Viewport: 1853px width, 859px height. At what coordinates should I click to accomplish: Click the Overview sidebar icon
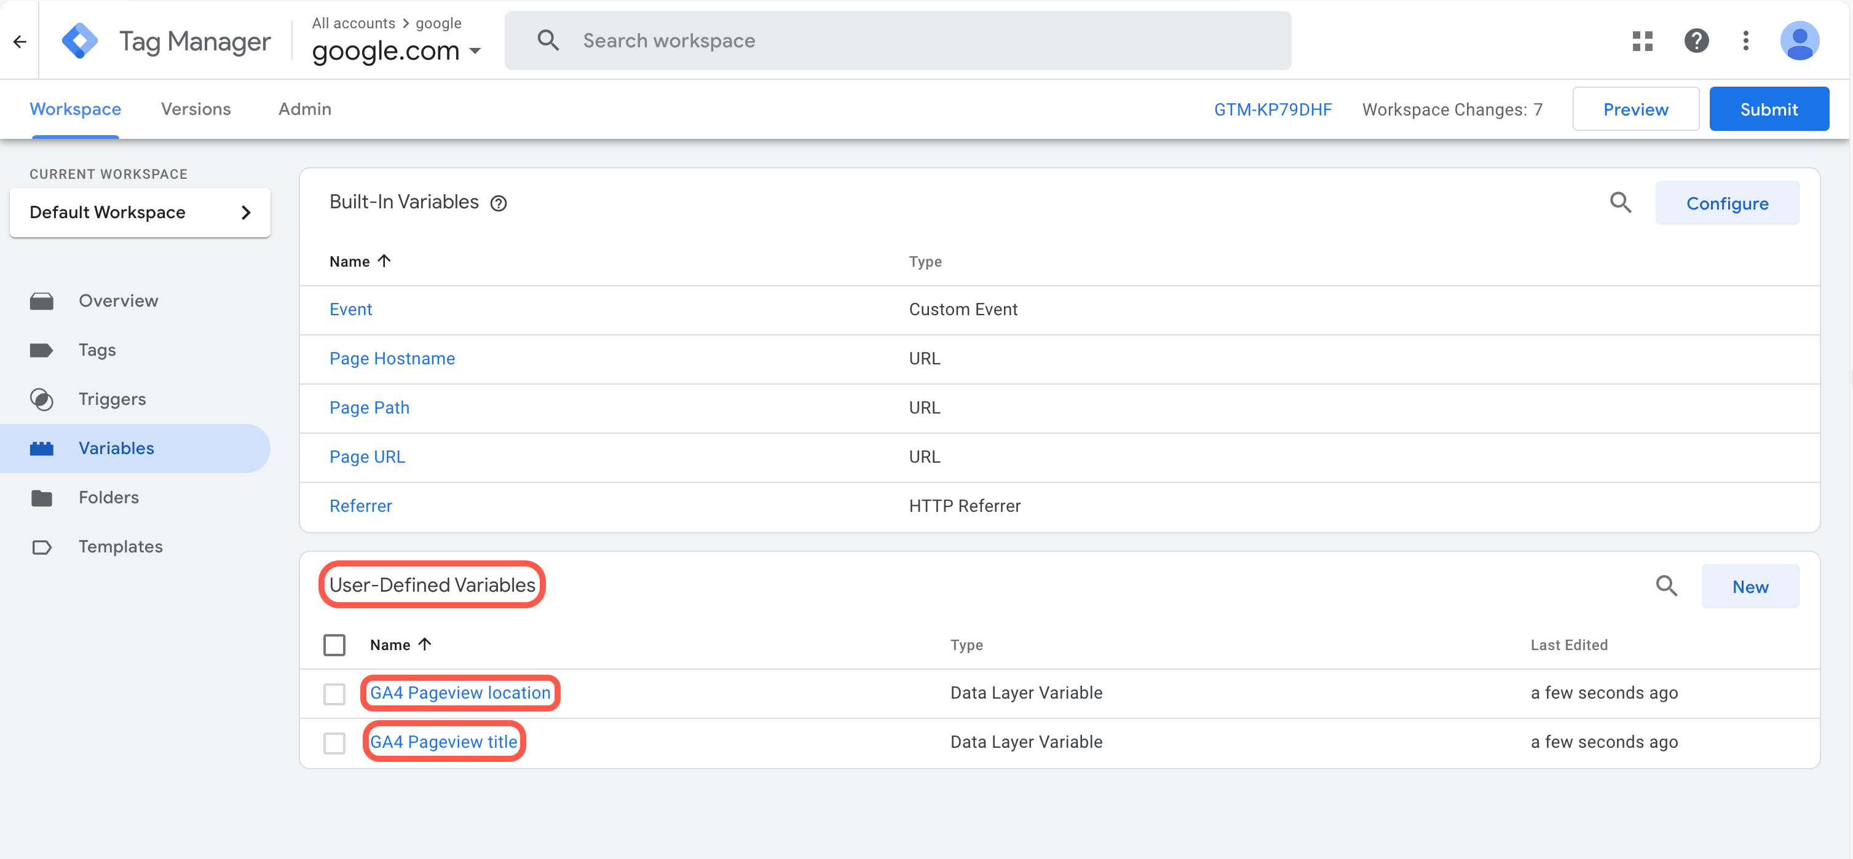[x=42, y=301]
